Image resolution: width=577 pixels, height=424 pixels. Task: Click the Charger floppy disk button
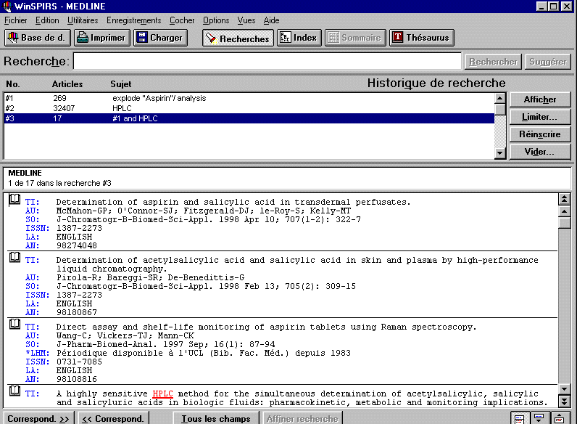pos(160,38)
